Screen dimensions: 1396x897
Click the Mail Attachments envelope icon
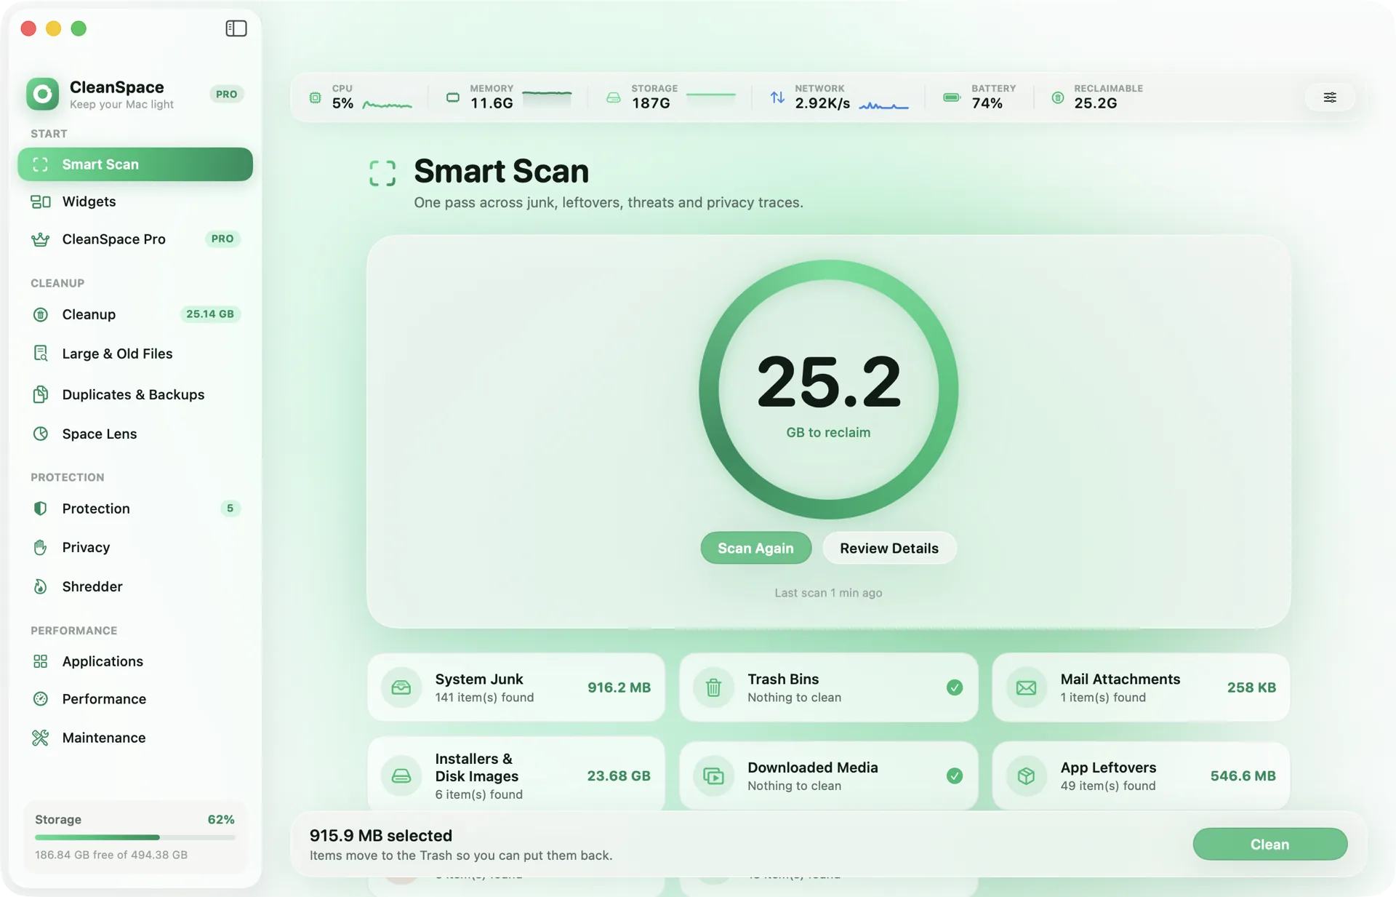(x=1027, y=687)
